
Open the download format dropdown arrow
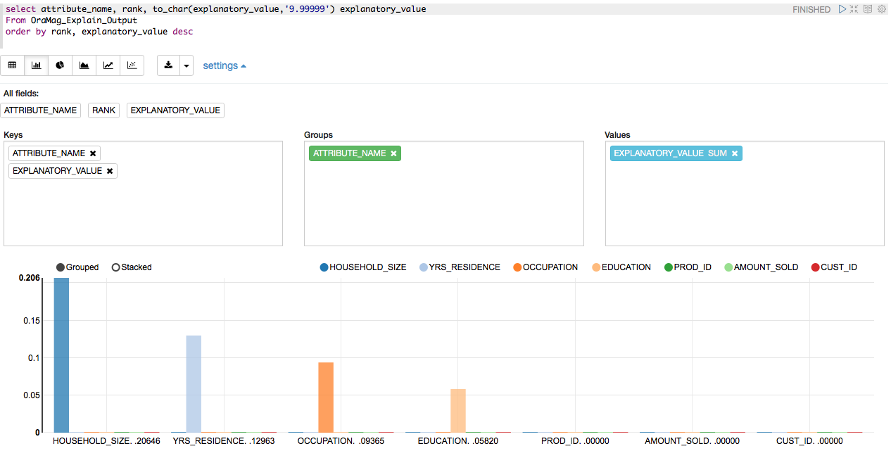pos(187,65)
